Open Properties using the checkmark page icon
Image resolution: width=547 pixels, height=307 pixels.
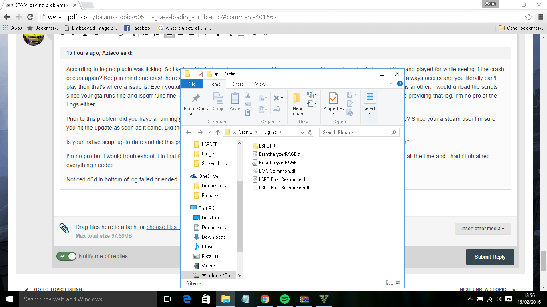coord(333,98)
